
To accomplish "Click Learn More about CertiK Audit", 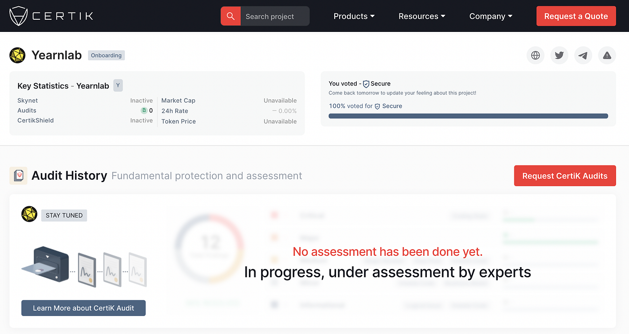I will click(84, 308).
